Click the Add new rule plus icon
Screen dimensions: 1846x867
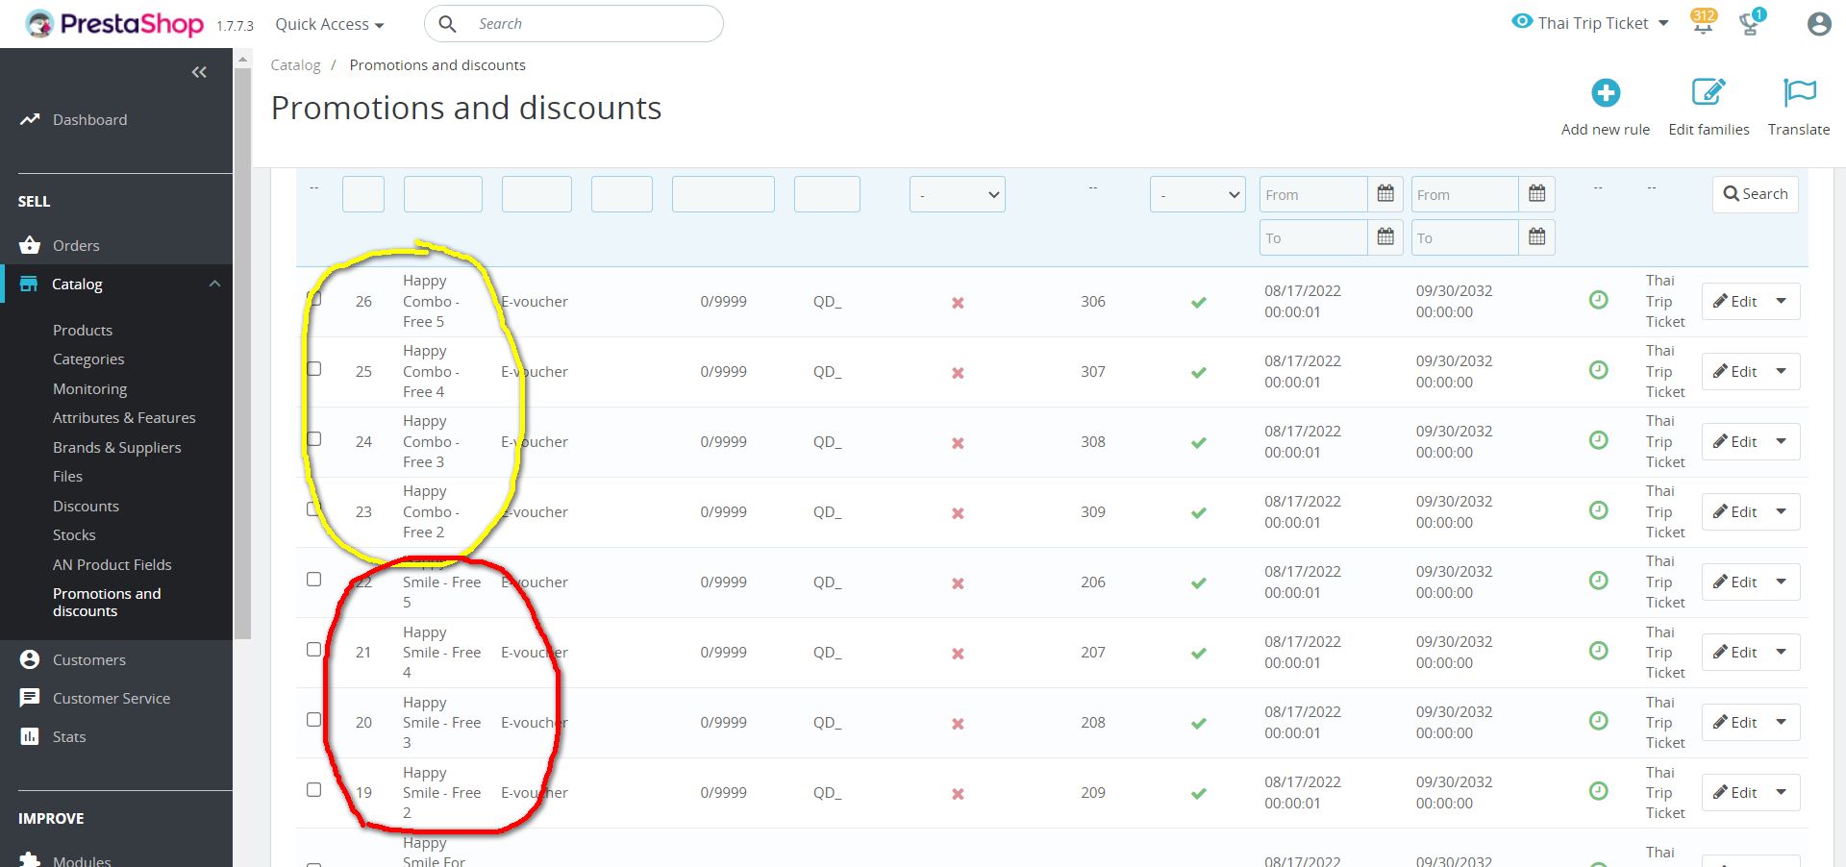click(1606, 92)
